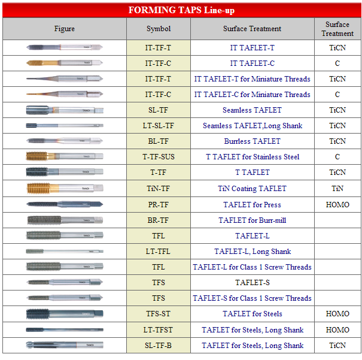Select the 'TiN-TF' symbol cell

click(x=159, y=188)
